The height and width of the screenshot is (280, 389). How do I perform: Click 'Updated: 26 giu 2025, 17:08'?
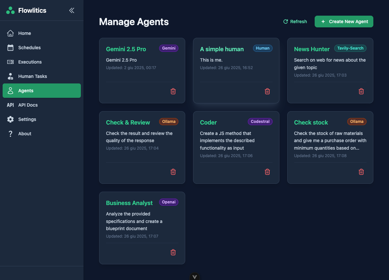[320, 156]
